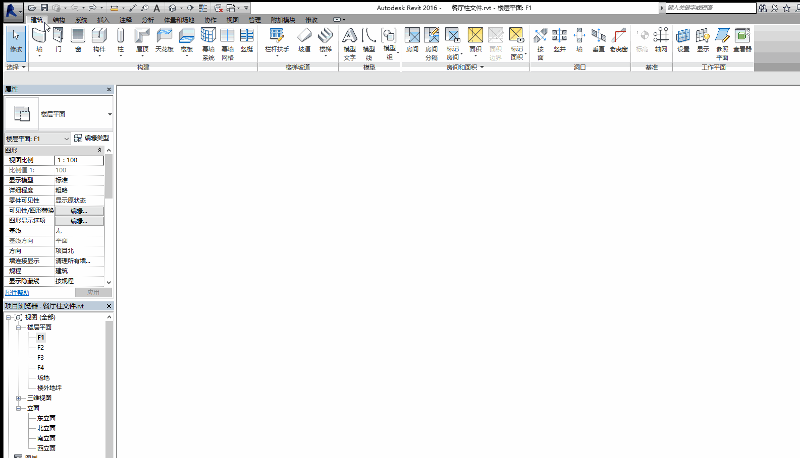The width and height of the screenshot is (800, 458).
Task: Open the default 3D view icon
Action: coord(172,8)
